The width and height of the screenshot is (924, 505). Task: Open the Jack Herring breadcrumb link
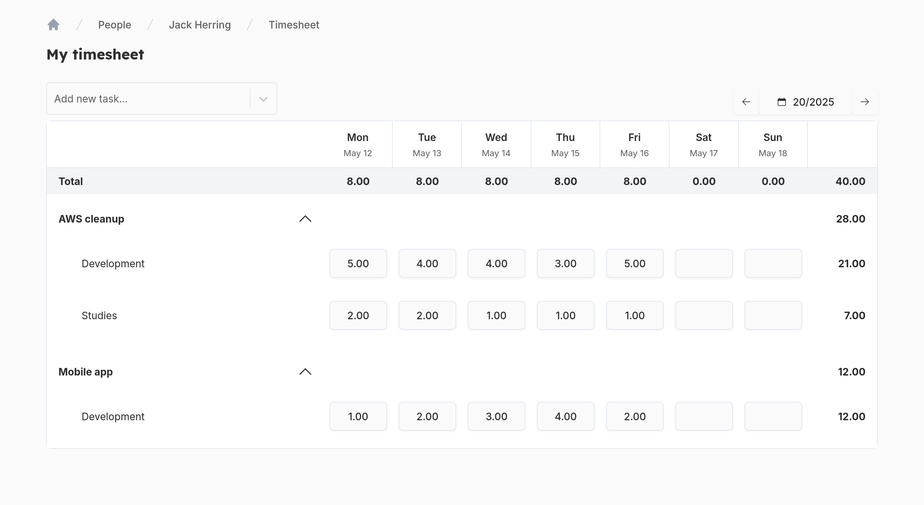coord(200,25)
